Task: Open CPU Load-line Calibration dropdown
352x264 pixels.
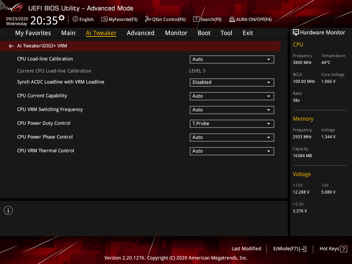Action: (x=232, y=59)
